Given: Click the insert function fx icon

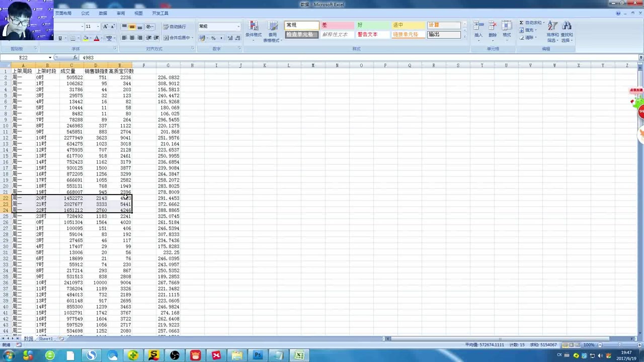Looking at the screenshot, I should click(75, 58).
